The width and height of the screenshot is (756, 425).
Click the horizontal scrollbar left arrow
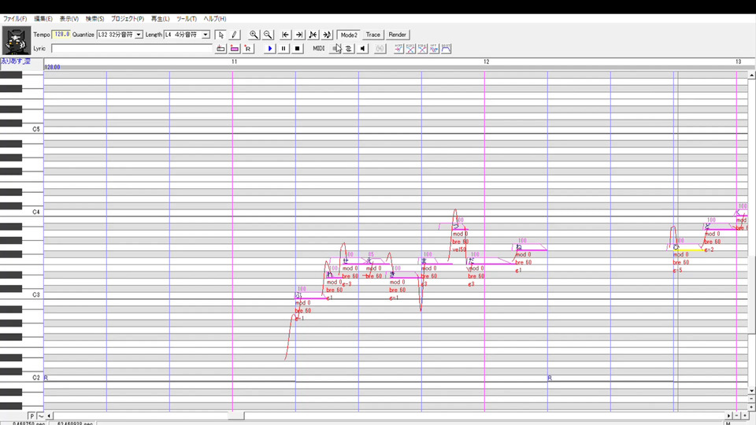(49, 416)
